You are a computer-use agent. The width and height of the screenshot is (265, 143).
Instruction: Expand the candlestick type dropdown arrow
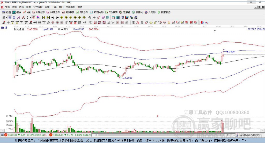click(x=30, y=18)
